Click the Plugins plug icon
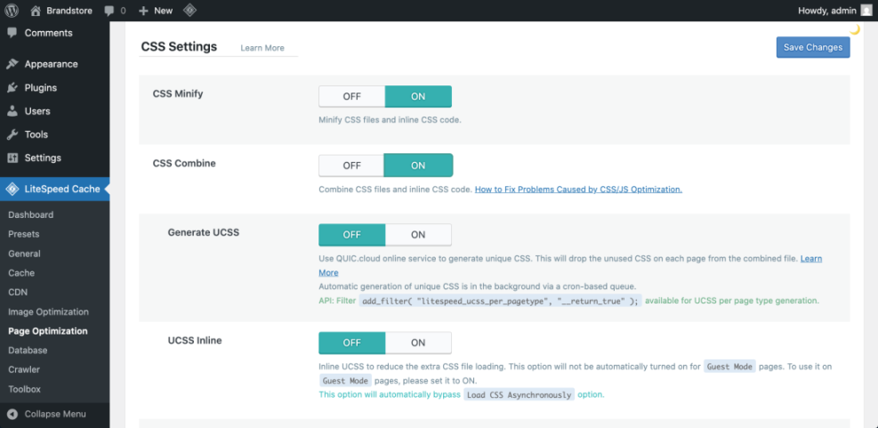Image resolution: width=878 pixels, height=428 pixels. click(x=12, y=87)
